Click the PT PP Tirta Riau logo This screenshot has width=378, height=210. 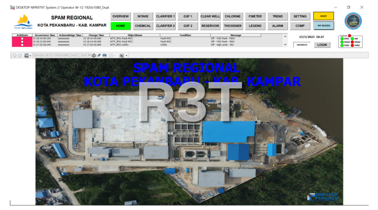click(x=23, y=22)
